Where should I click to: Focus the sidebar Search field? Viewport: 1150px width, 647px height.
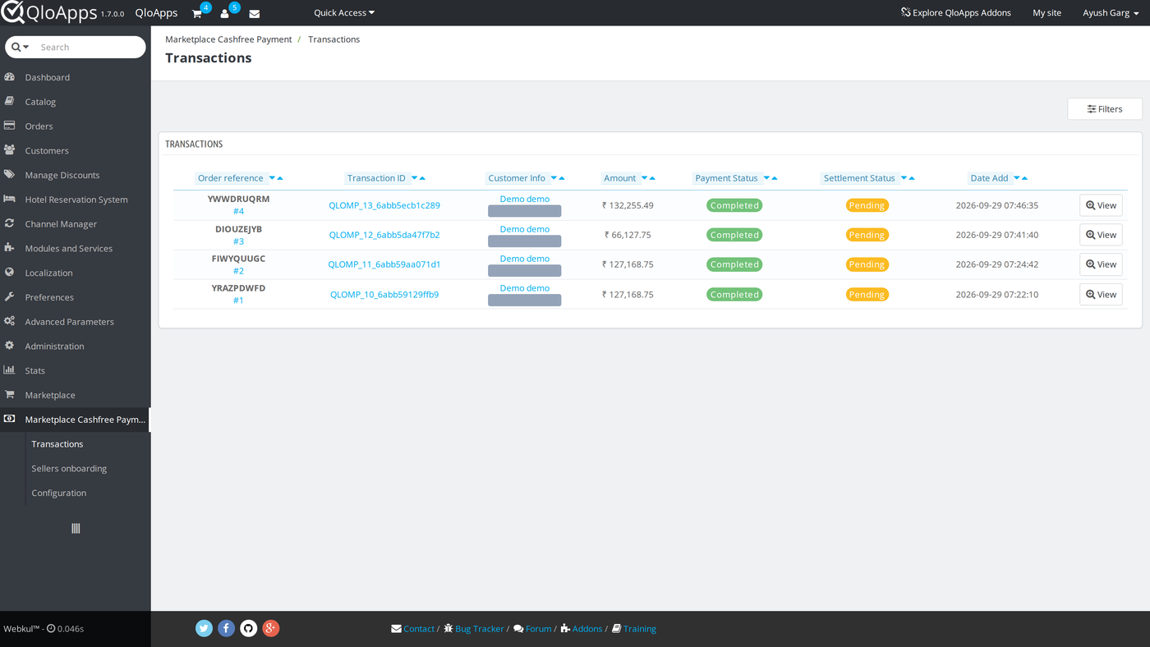click(89, 47)
